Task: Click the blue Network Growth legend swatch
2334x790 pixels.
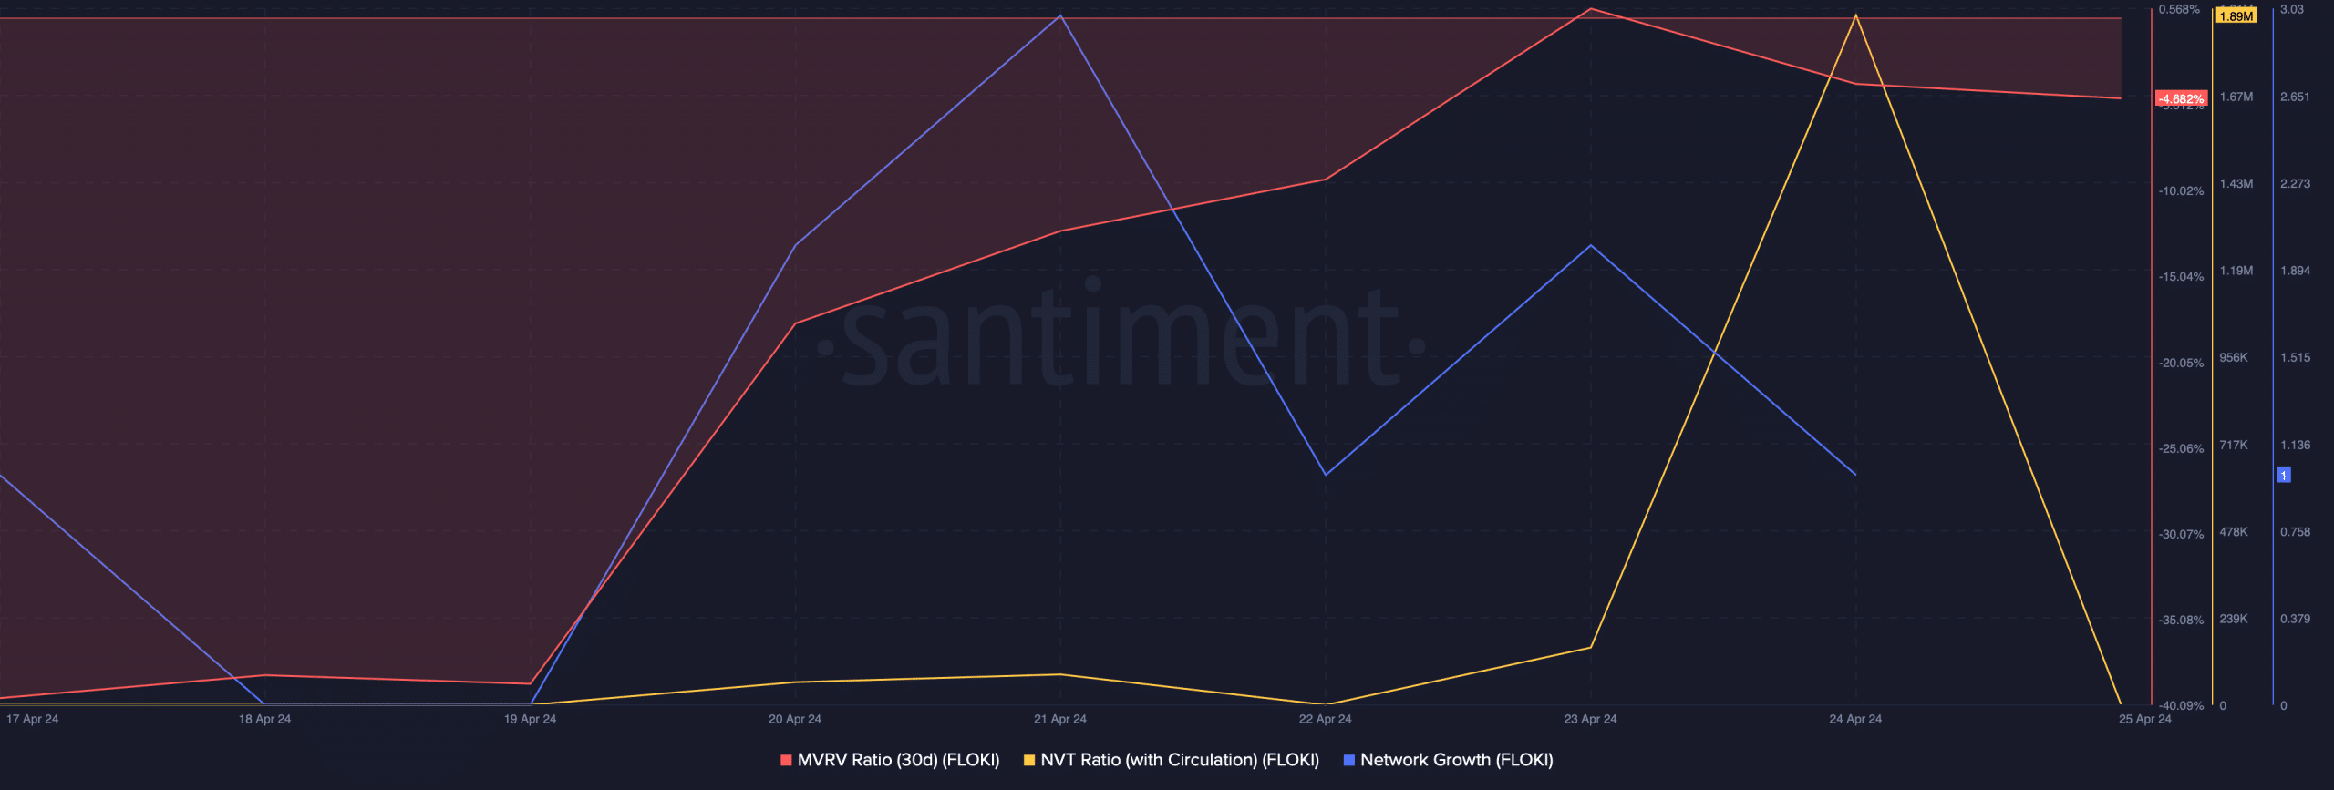Action: (x=1349, y=760)
